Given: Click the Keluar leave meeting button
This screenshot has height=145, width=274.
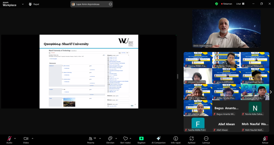Looking at the screenshot, I should pyautogui.click(x=265, y=140).
